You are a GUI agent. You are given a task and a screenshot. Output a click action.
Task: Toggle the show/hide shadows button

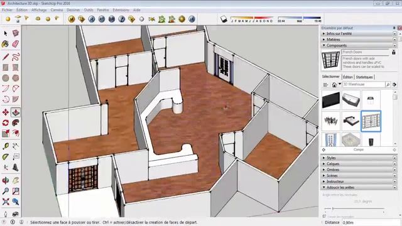coord(224,19)
